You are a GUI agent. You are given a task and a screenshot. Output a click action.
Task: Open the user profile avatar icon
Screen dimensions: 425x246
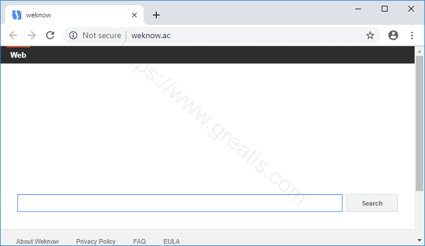click(x=393, y=35)
